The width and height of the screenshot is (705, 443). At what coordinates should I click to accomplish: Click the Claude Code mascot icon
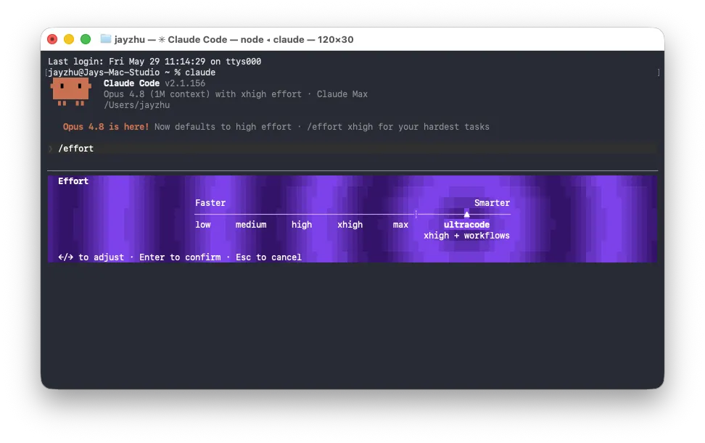(70, 91)
